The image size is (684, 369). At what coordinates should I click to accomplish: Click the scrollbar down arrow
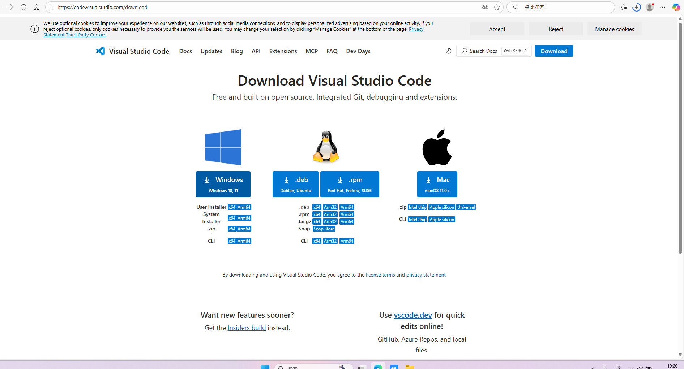(x=680, y=355)
